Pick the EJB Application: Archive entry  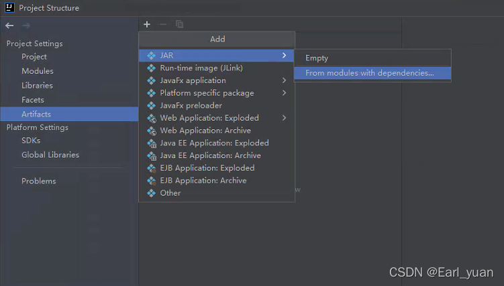[203, 181]
